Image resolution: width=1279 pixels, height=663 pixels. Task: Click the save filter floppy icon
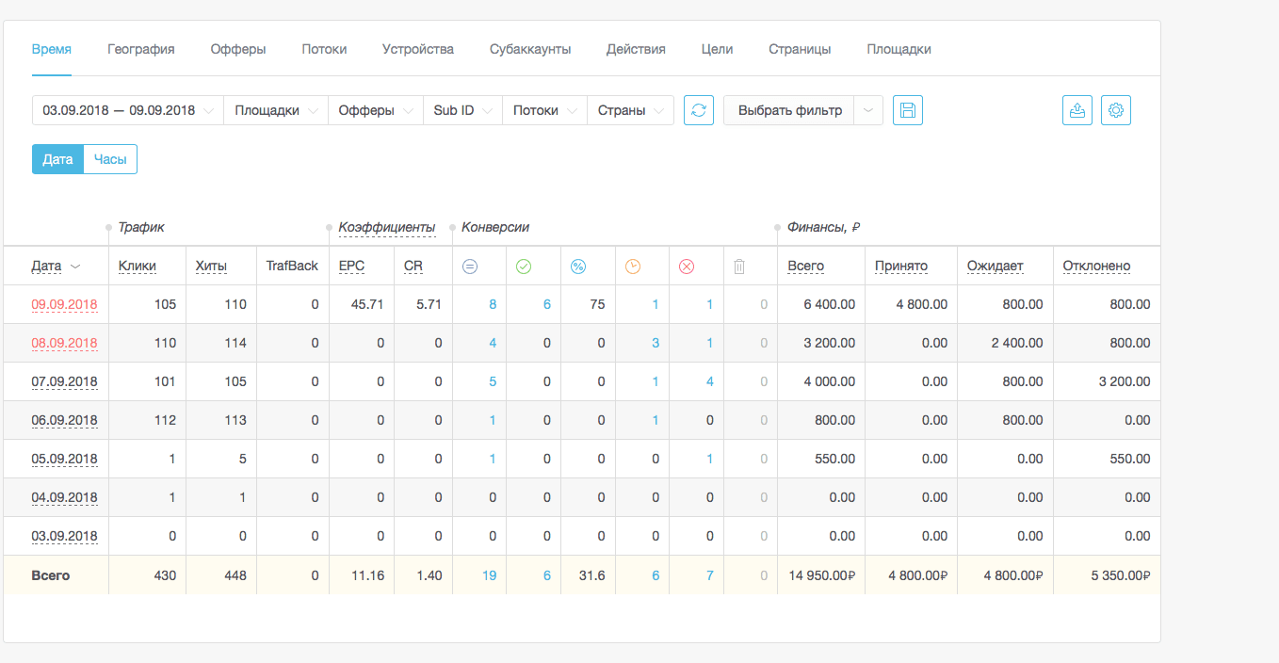[908, 110]
